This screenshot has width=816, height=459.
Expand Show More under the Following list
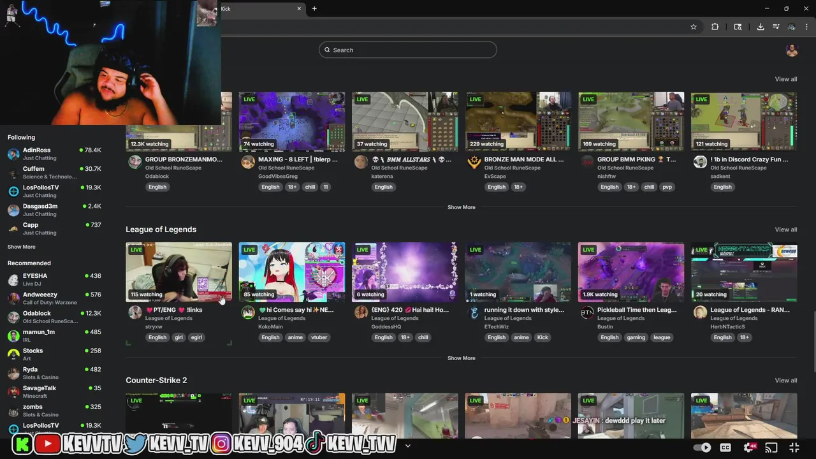pos(22,247)
